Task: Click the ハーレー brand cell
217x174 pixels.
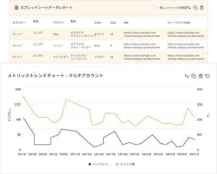Action: [x=58, y=46]
